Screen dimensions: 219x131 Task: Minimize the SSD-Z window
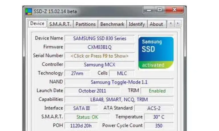[149, 11]
